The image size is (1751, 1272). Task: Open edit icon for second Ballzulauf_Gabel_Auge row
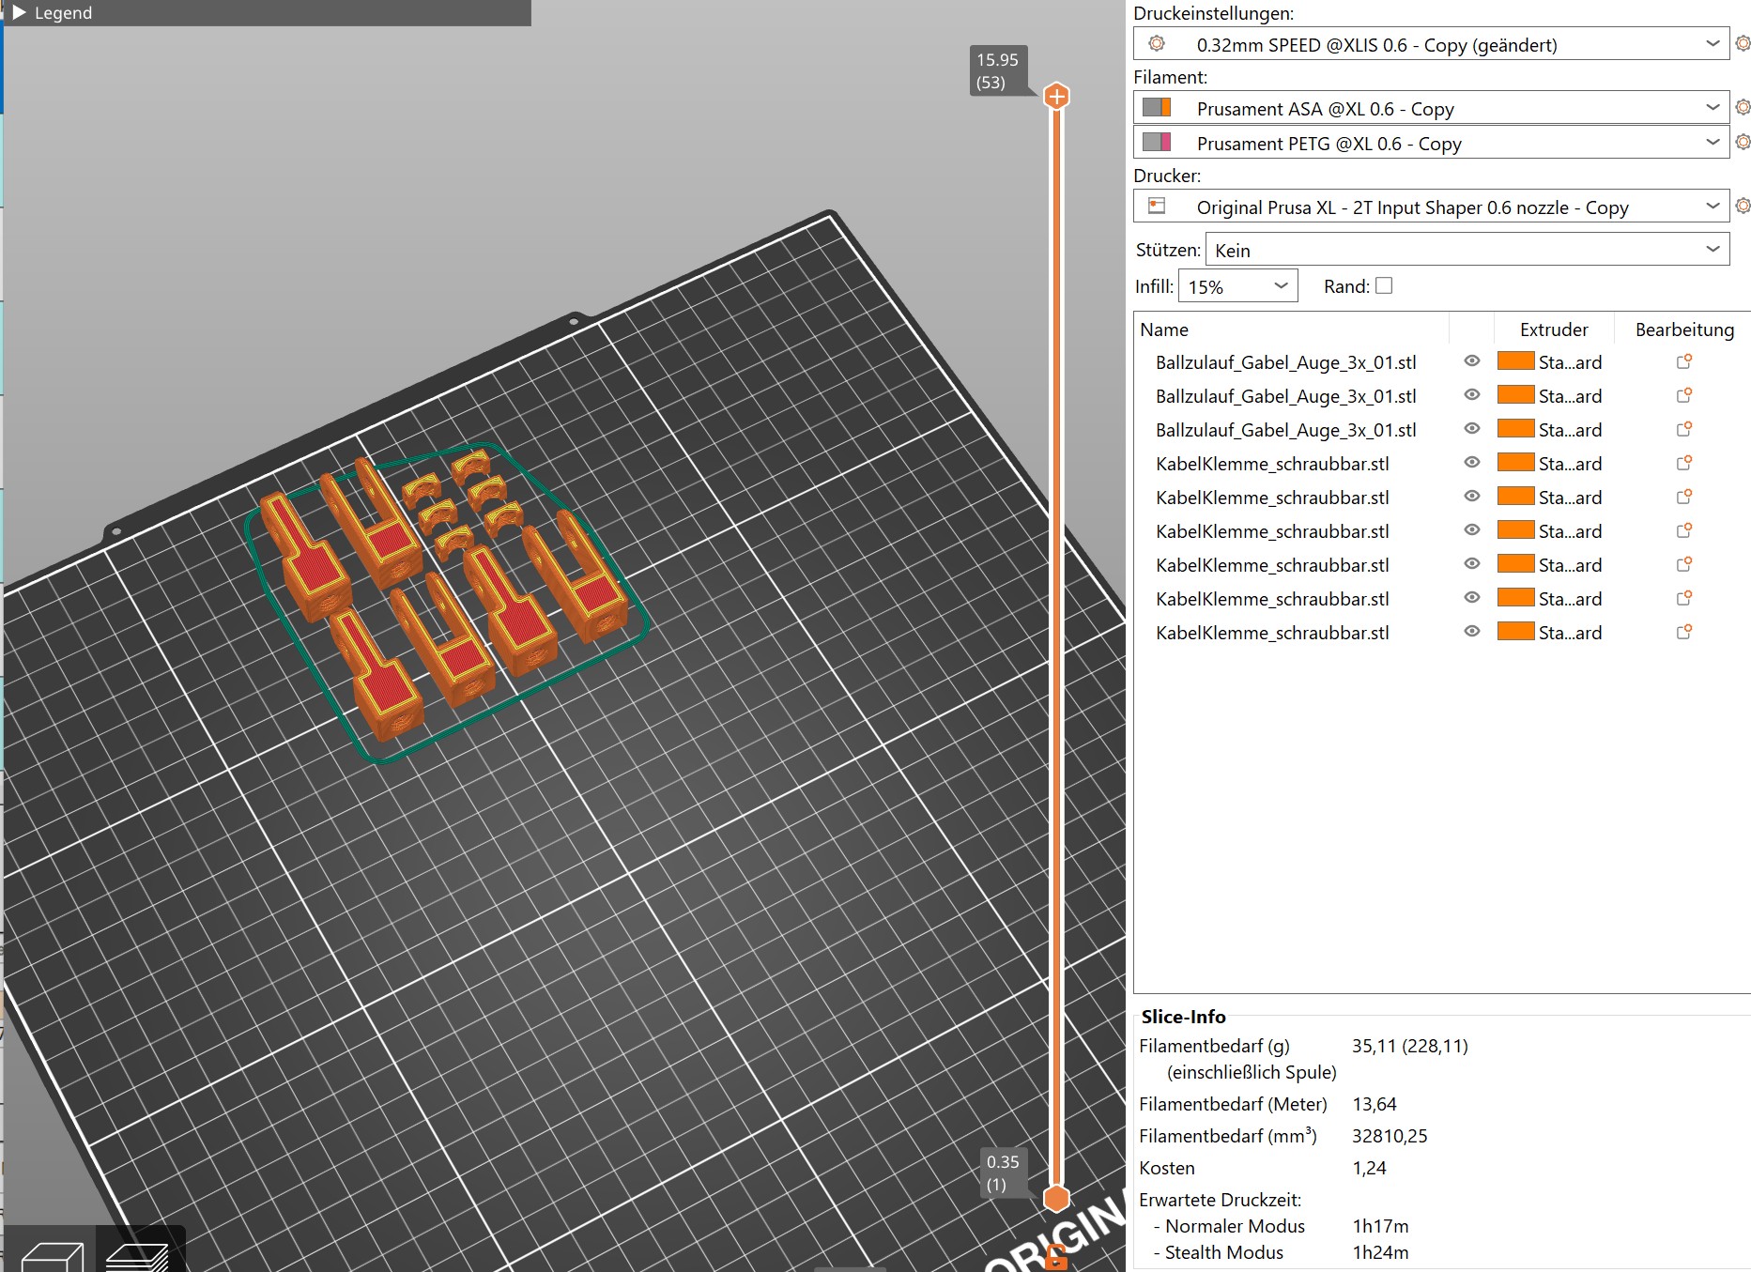coord(1684,395)
